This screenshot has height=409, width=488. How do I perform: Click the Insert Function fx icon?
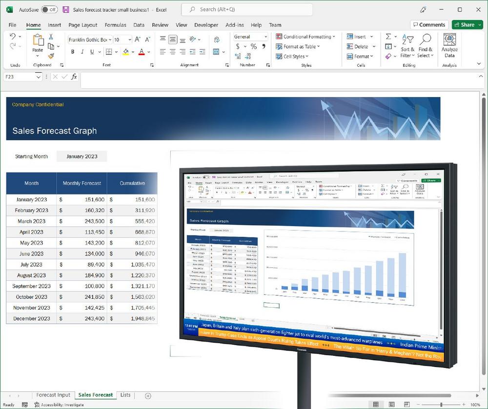coord(74,77)
